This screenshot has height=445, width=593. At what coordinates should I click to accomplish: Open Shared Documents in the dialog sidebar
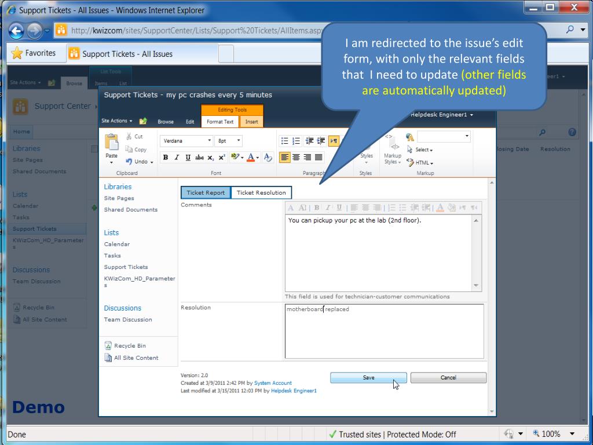tap(131, 210)
